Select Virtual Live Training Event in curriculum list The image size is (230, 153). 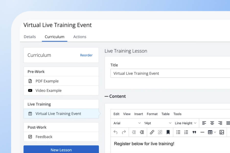coord(61,114)
